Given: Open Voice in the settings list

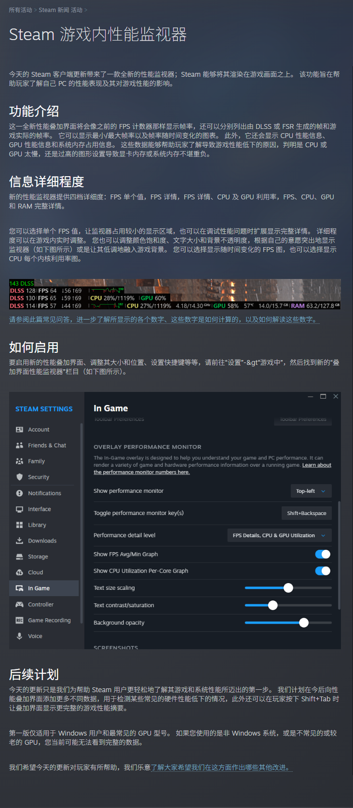Looking at the screenshot, I should coord(35,636).
